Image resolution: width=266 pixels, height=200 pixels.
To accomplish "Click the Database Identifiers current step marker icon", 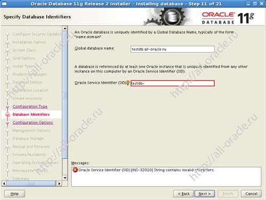I will (x=7, y=115).
